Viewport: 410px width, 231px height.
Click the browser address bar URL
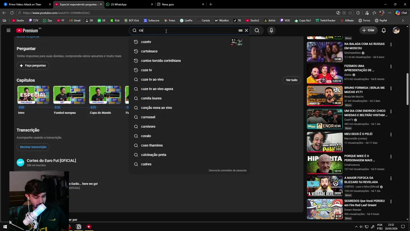pos(56,13)
